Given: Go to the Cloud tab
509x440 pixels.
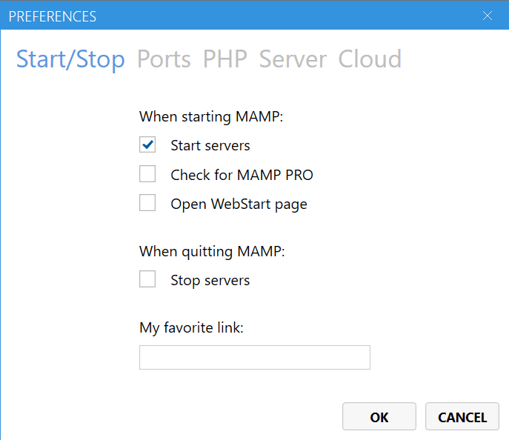Looking at the screenshot, I should [370, 59].
